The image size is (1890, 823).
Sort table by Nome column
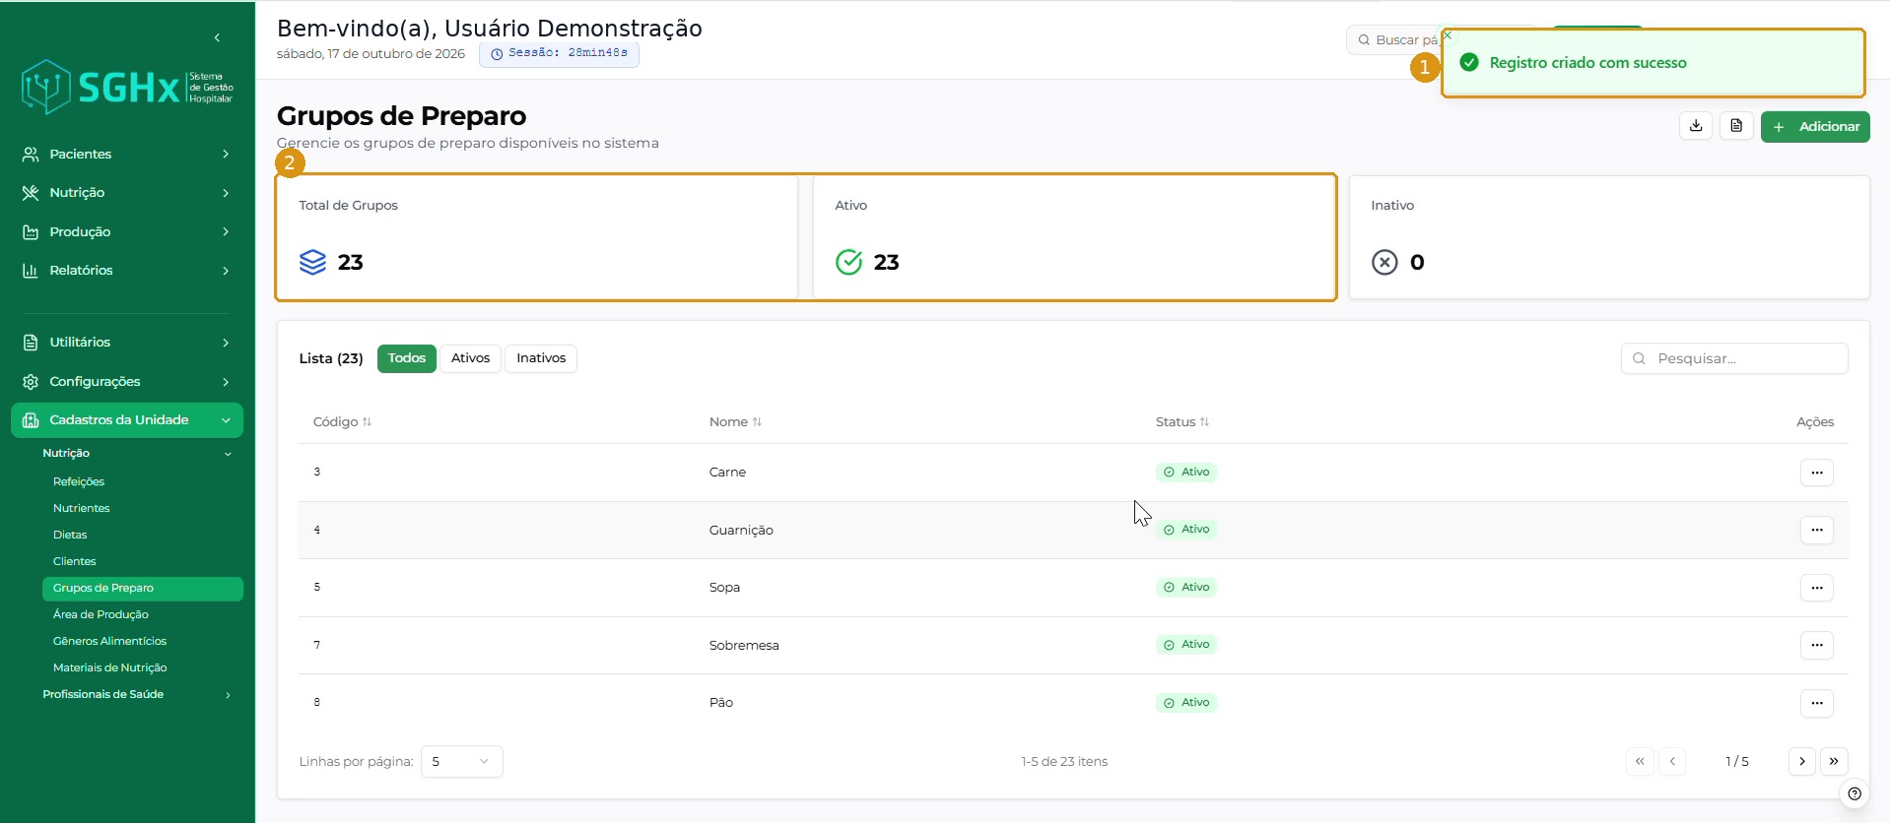735,421
